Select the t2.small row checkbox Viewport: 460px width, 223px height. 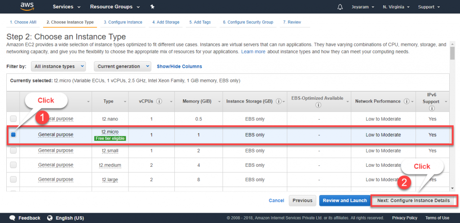click(13, 151)
